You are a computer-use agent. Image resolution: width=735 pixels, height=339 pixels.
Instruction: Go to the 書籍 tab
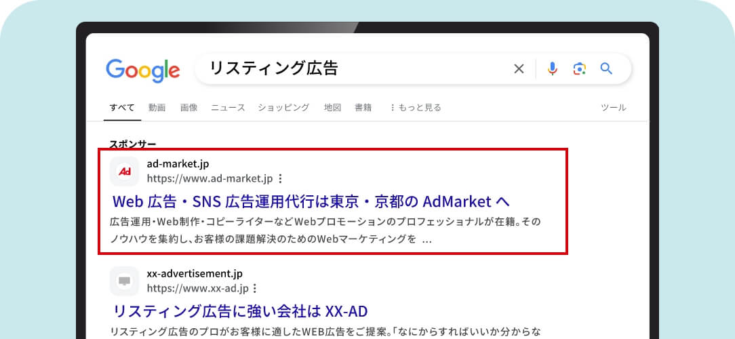[363, 108]
